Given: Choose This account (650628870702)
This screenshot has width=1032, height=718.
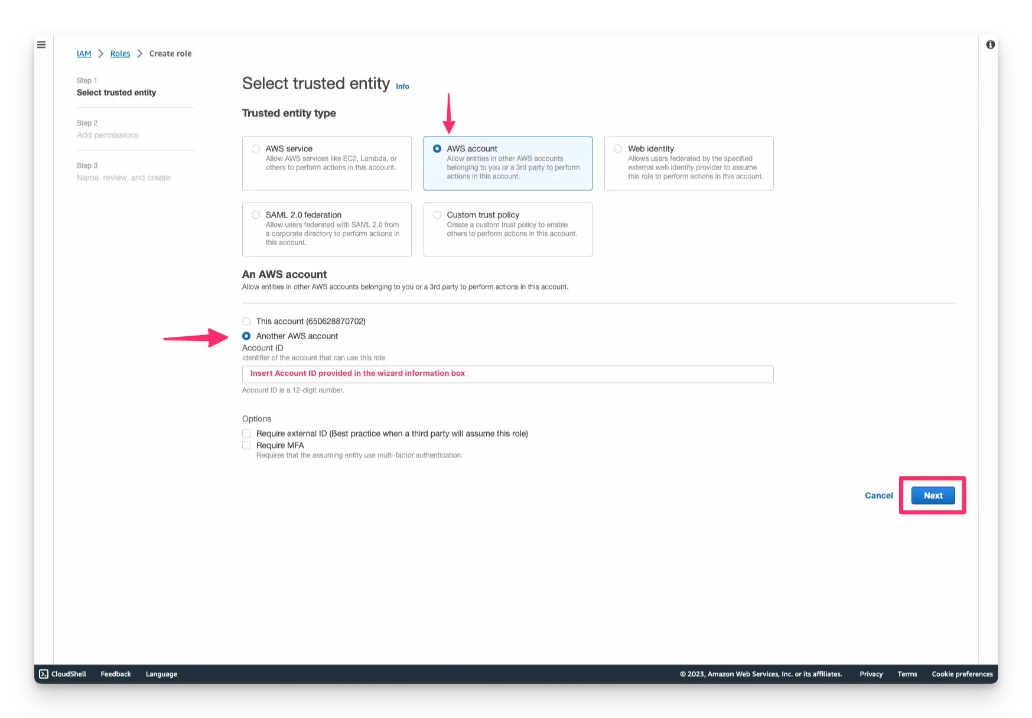Looking at the screenshot, I should coord(246,321).
